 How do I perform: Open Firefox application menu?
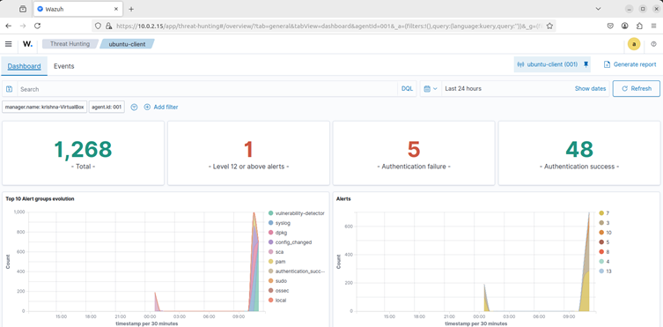(x=653, y=26)
